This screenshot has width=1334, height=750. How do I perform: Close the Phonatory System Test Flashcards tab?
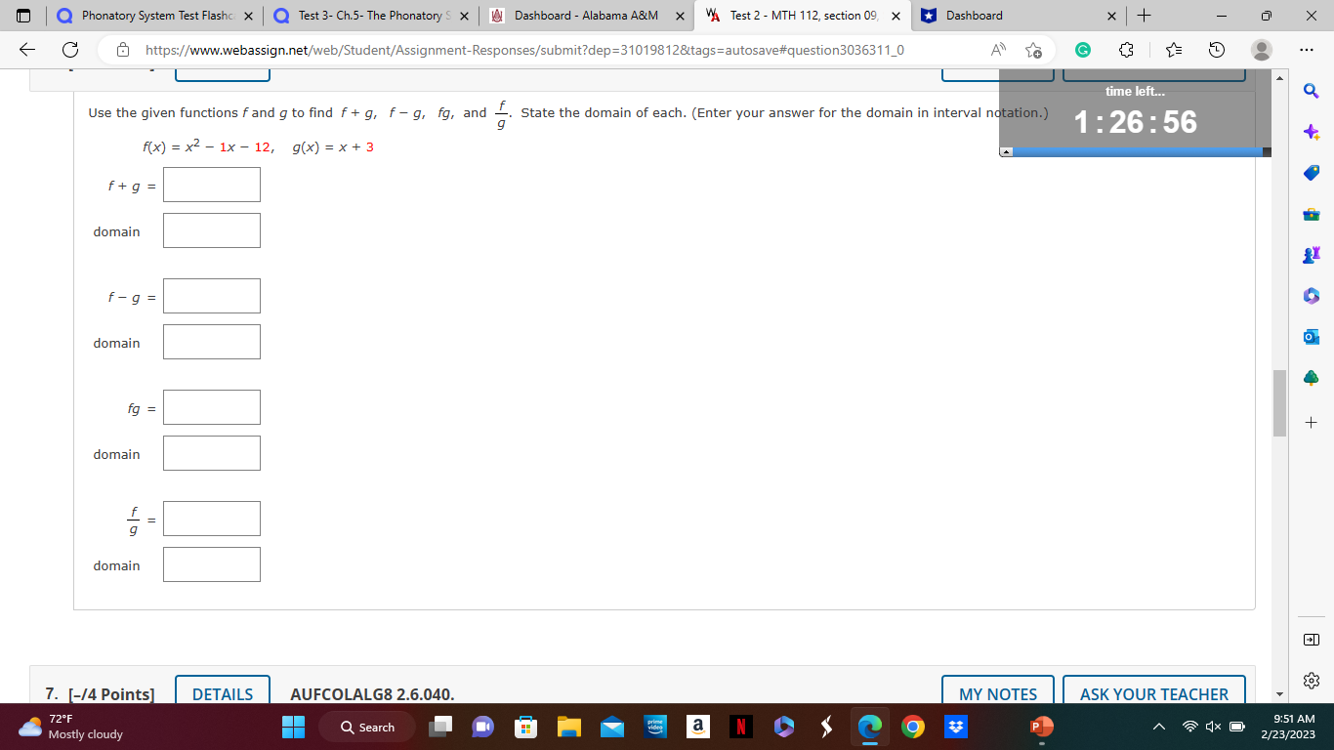tap(247, 16)
